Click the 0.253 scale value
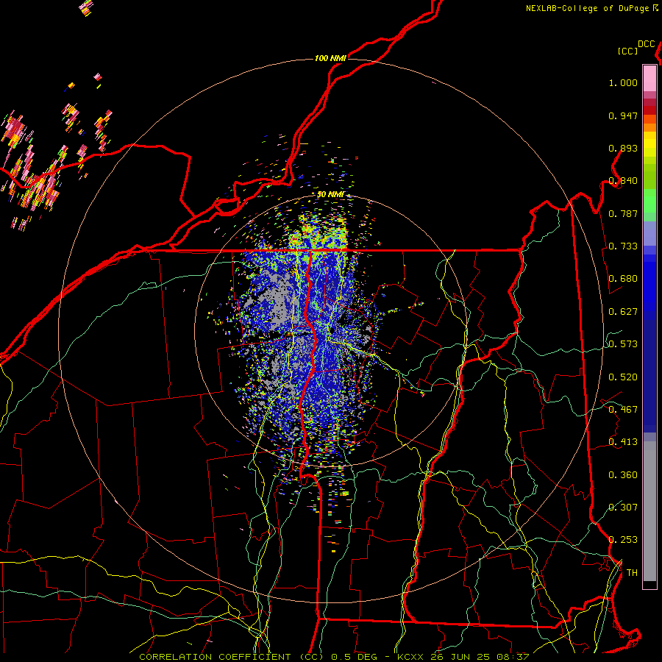662x662 pixels. point(623,540)
